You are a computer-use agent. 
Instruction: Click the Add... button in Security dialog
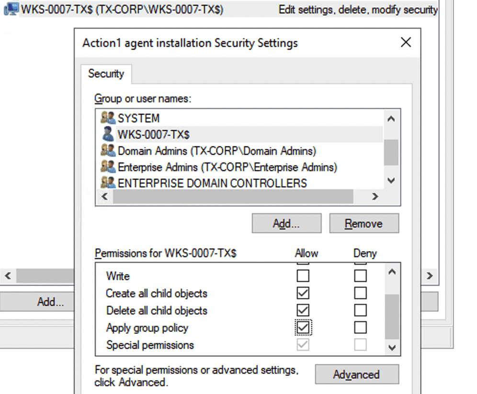(x=286, y=223)
